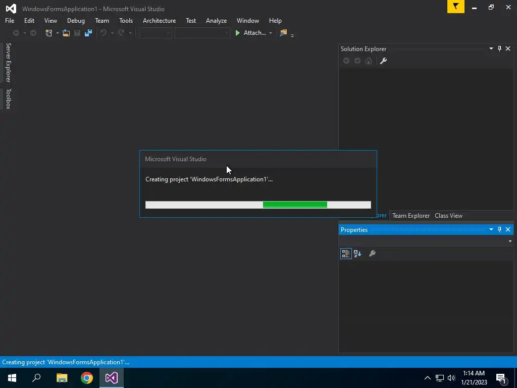517x388 pixels.
Task: Open the toolbar overflow options arrow
Action: point(292,35)
